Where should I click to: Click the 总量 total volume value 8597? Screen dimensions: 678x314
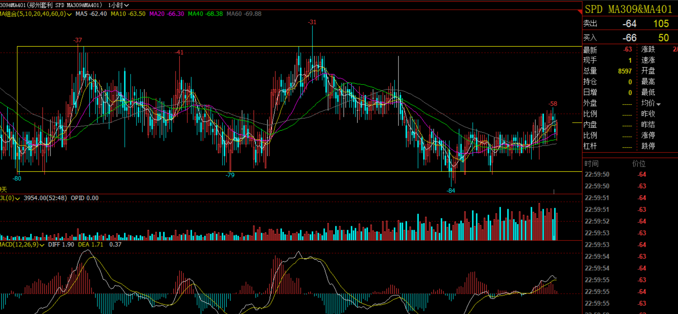pyautogui.click(x=624, y=71)
